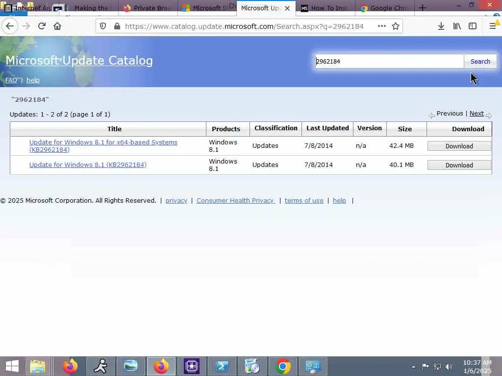The height and width of the screenshot is (376, 502).
Task: Click the forward navigation arrow
Action: [26, 26]
